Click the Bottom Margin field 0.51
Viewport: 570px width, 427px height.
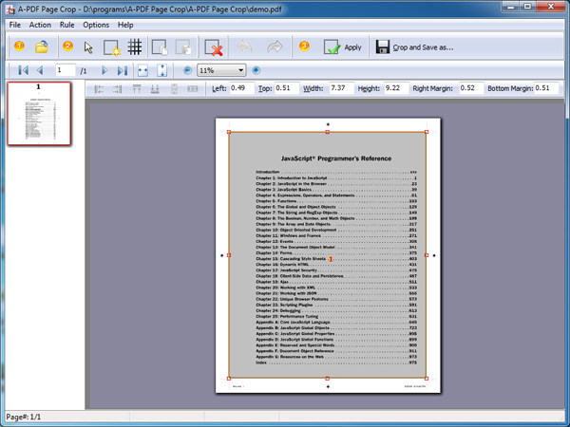[x=546, y=88]
